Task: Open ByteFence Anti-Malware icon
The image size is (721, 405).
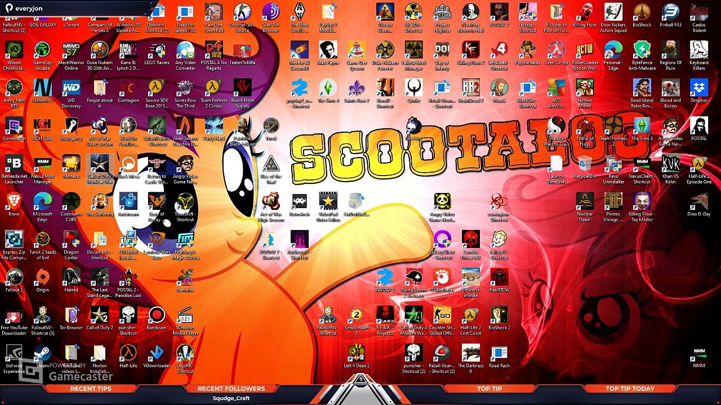Action: coord(642,55)
